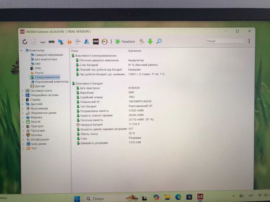Viewport: 270px width, 202px height.
Task: Open Copilot from the taskbar
Action: (156, 198)
